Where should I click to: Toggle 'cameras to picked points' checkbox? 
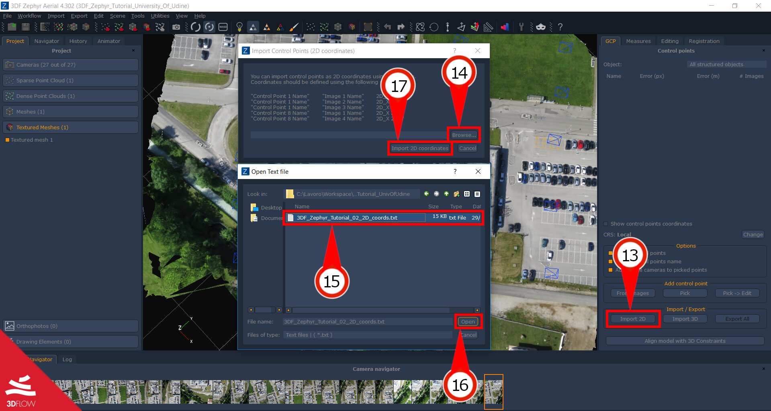point(611,270)
